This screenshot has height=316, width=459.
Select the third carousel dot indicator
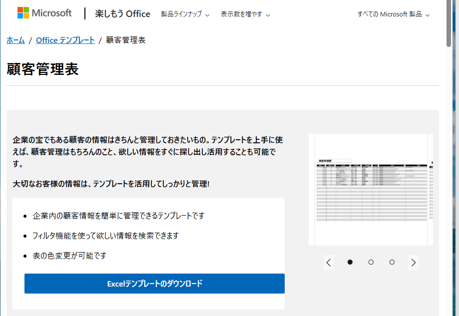(392, 262)
